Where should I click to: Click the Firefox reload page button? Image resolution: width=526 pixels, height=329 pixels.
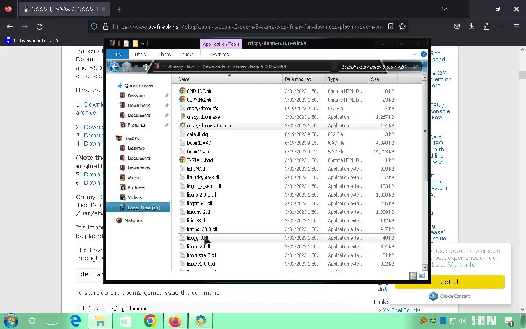point(39,26)
